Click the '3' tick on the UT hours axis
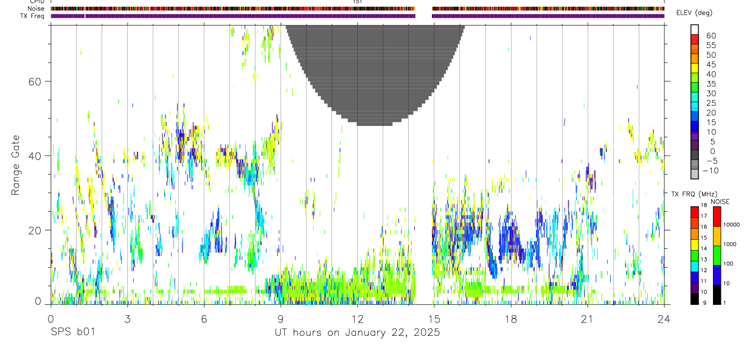 [x=127, y=319]
